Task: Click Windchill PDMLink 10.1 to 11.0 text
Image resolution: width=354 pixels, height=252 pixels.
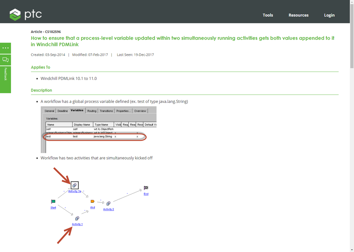Action: pos(69,78)
